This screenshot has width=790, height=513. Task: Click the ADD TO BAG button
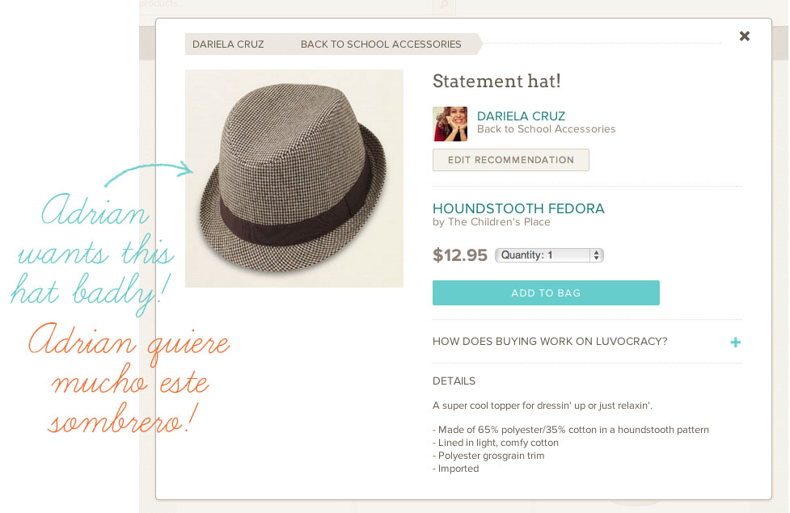(546, 293)
